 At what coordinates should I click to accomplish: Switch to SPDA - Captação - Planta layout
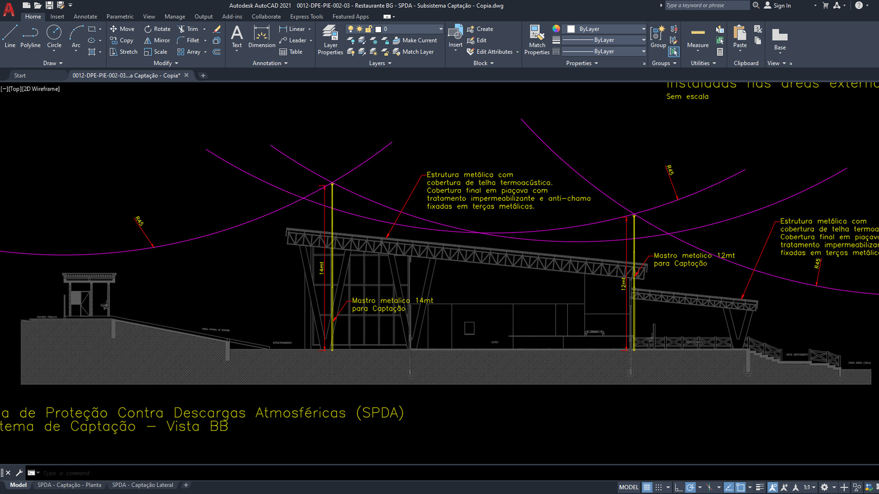(69, 485)
